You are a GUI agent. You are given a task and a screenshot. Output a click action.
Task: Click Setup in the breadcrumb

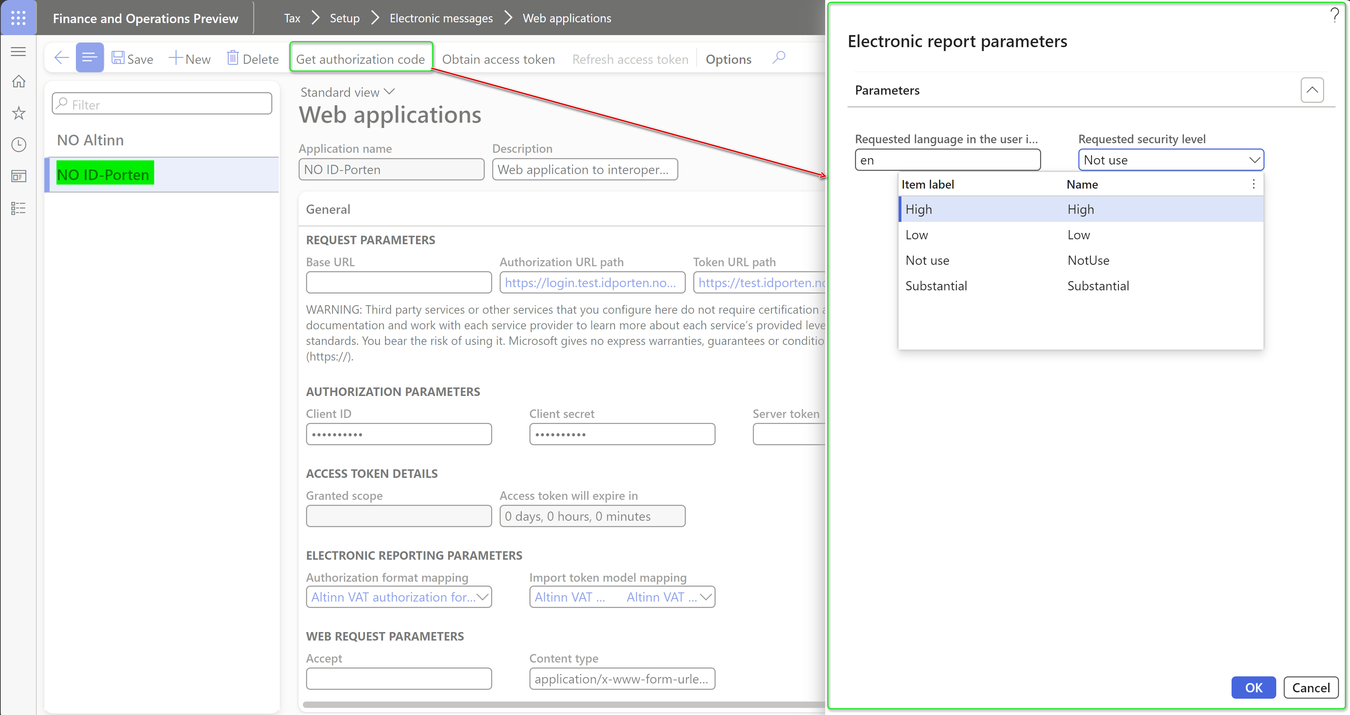pos(344,18)
